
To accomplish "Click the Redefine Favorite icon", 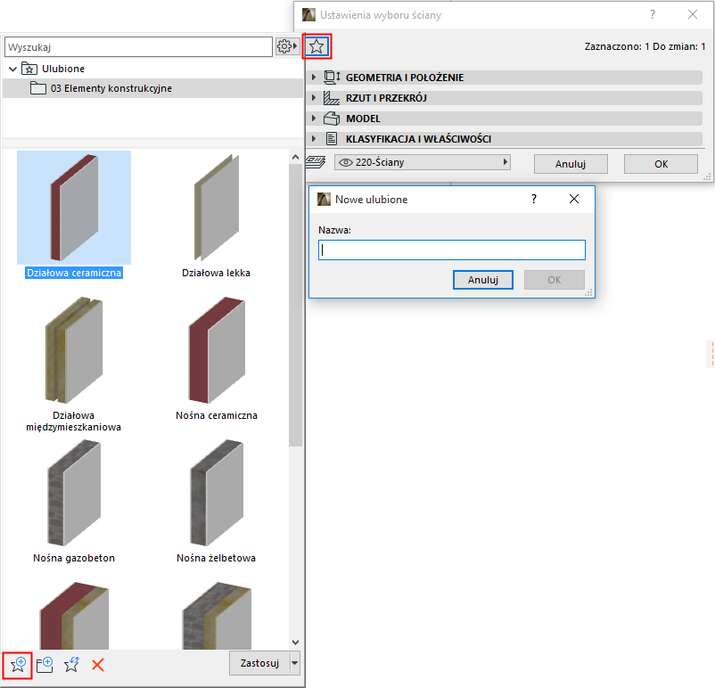I will point(70,664).
